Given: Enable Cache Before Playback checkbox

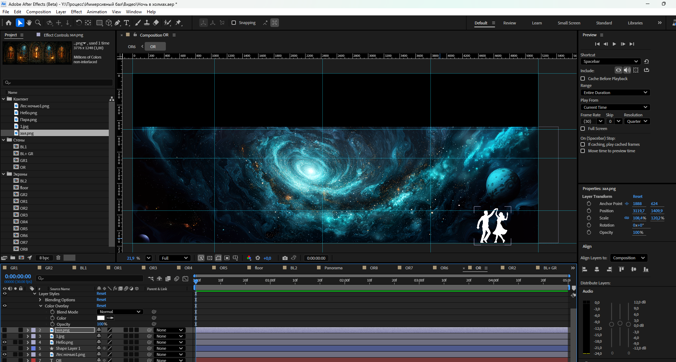Looking at the screenshot, I should pos(583,78).
